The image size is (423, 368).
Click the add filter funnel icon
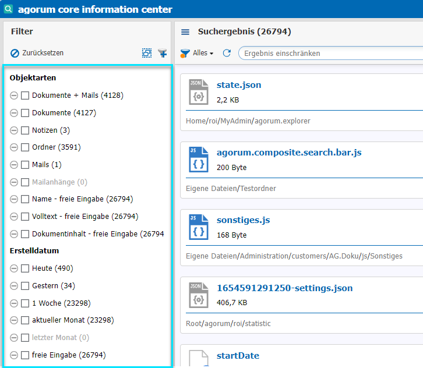pos(163,53)
